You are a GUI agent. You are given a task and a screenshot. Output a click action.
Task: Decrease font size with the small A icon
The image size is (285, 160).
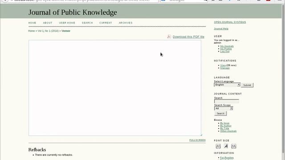point(218,146)
